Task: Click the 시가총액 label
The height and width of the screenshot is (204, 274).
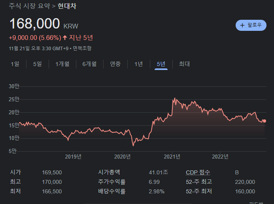Action: (x=109, y=172)
